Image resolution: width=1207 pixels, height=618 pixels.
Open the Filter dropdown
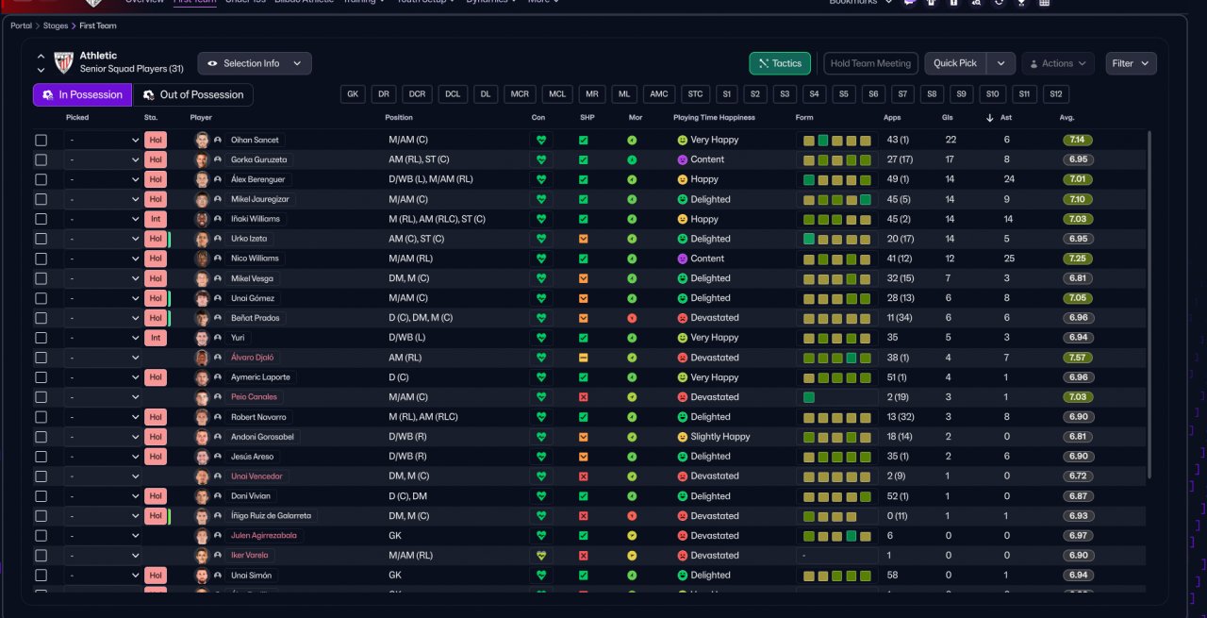(x=1131, y=63)
